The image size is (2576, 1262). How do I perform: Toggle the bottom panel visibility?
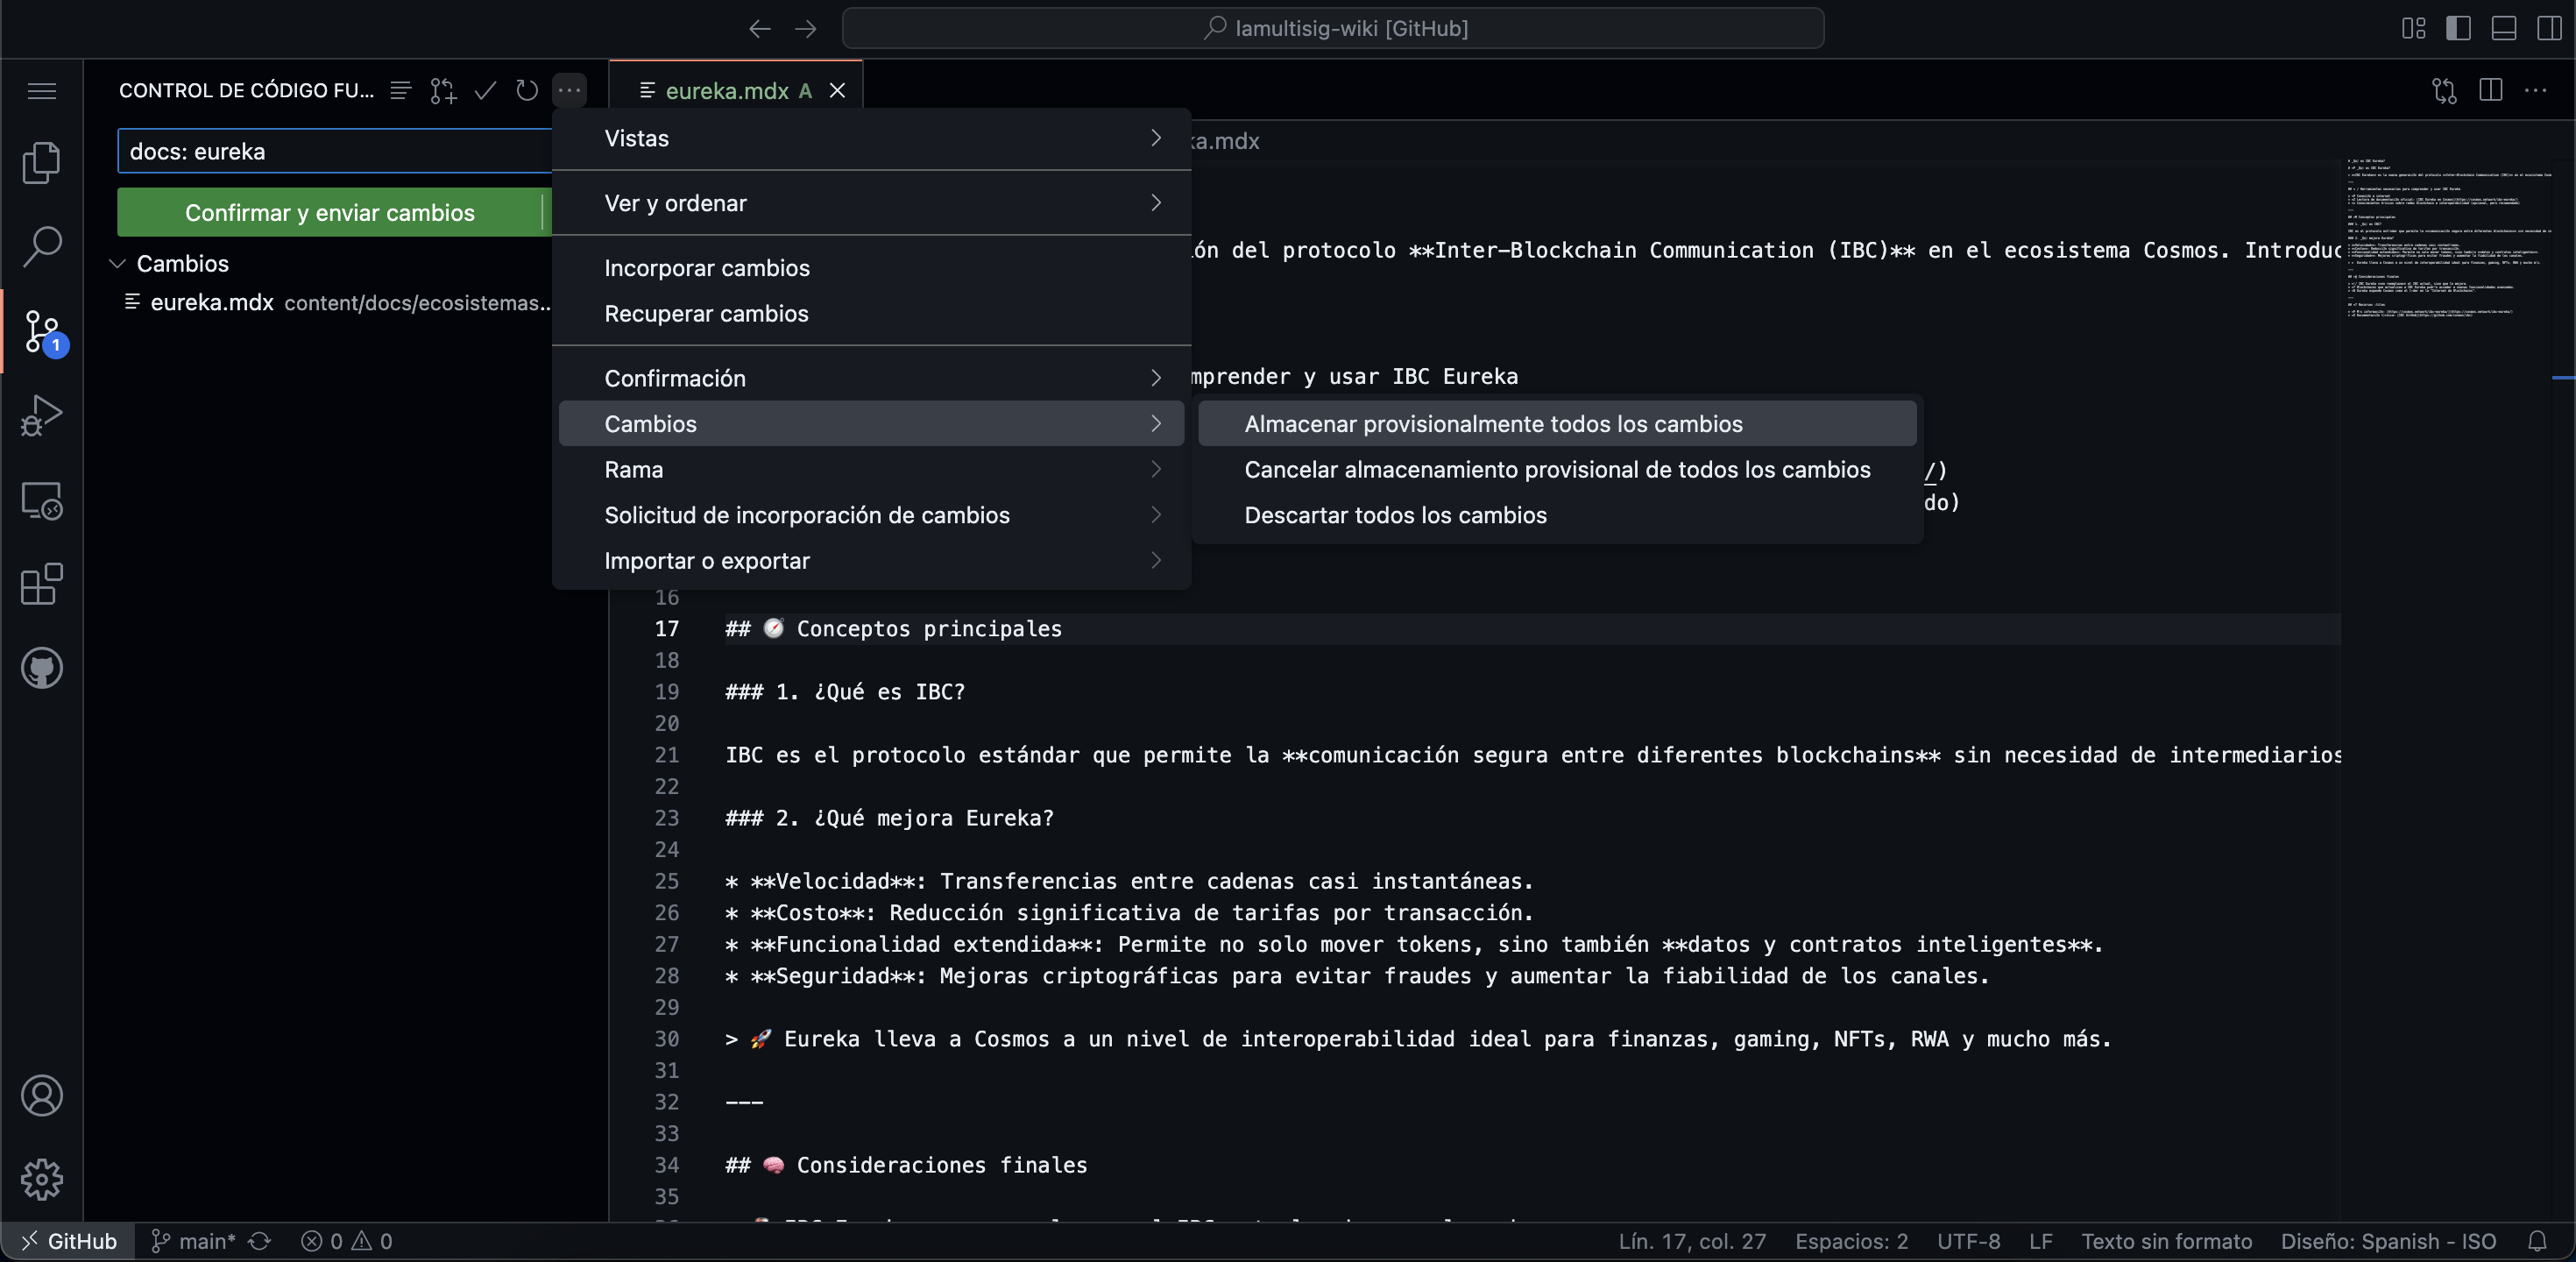[x=2503, y=28]
